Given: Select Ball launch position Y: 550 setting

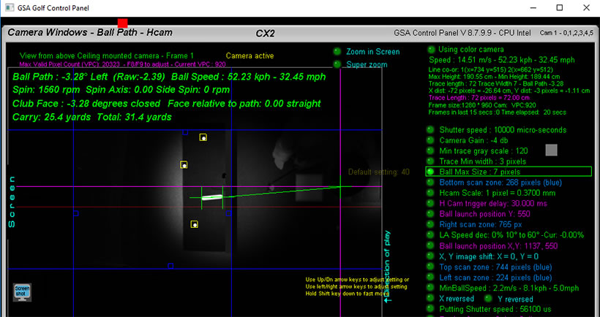Looking at the screenshot, I should tap(431, 214).
